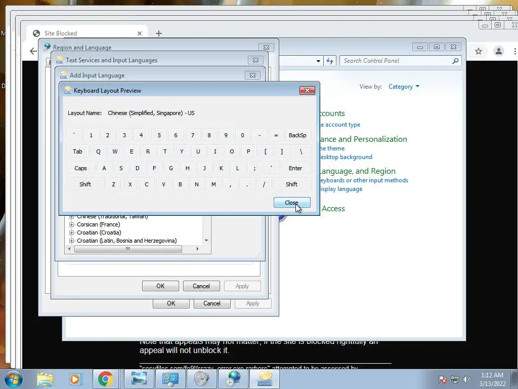Image resolution: width=518 pixels, height=389 pixels.
Task: Close Keyboard Layout Preview with the red X
Action: tap(307, 91)
